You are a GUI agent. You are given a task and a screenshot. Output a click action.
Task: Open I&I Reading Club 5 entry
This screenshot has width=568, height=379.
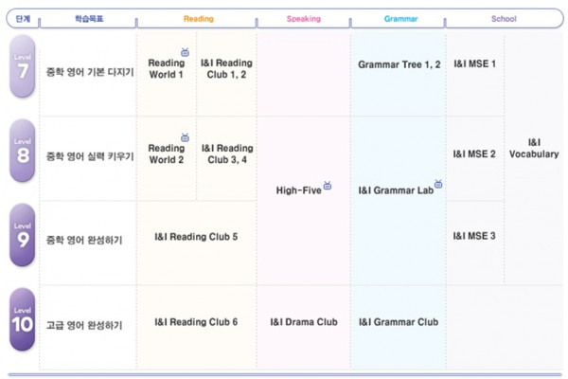[196, 237]
